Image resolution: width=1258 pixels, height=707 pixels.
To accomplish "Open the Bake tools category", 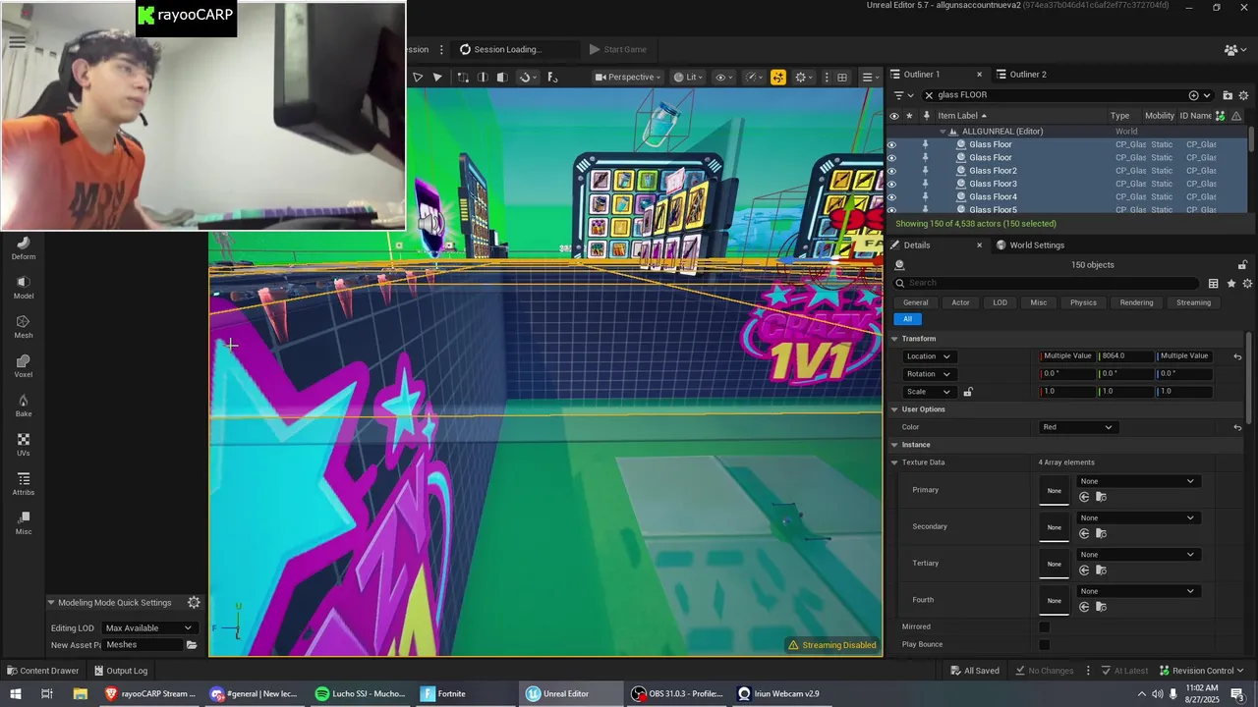I will point(24,405).
